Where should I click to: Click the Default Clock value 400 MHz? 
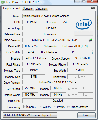(x=30, y=95)
